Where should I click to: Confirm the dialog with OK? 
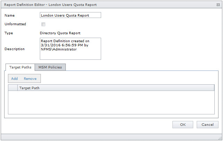coord(183,124)
